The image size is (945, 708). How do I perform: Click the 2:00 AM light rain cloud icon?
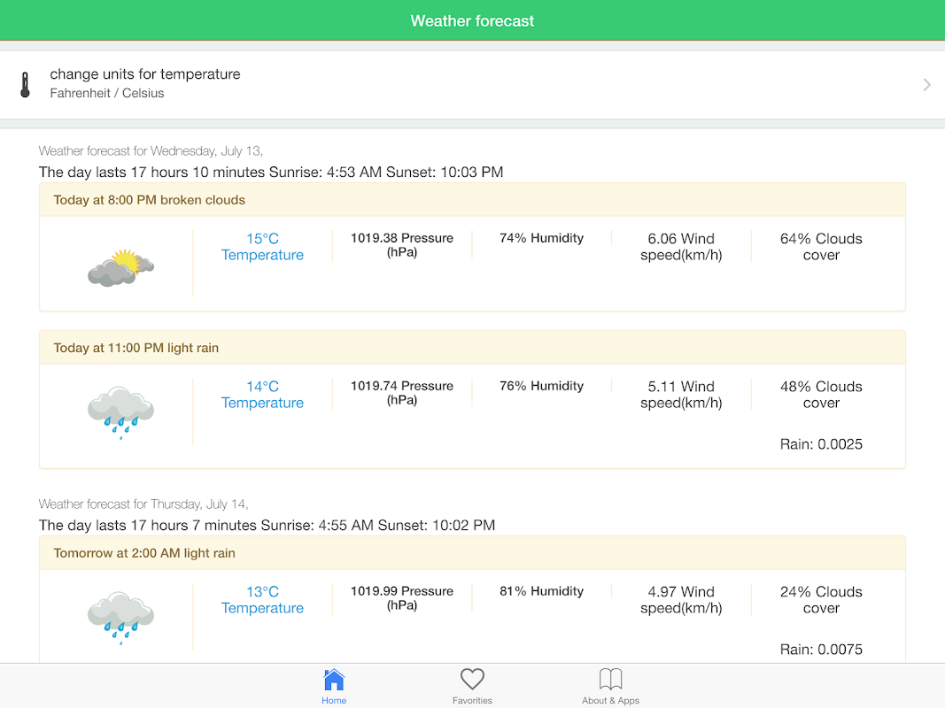click(120, 619)
